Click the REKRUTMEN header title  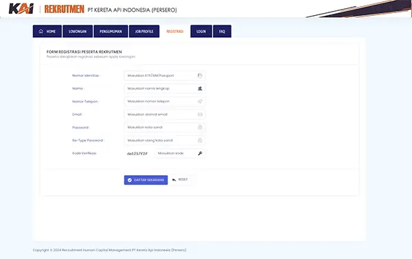tap(64, 9)
